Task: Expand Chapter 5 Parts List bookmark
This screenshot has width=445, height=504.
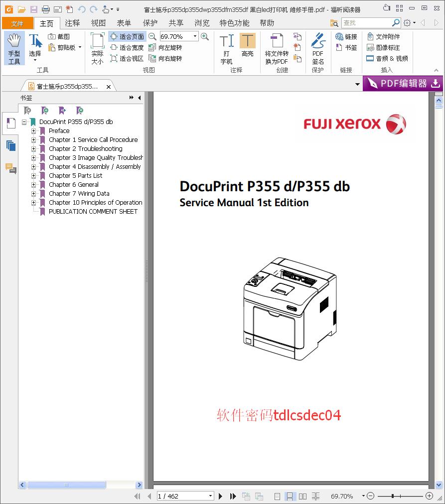Action: [33, 176]
